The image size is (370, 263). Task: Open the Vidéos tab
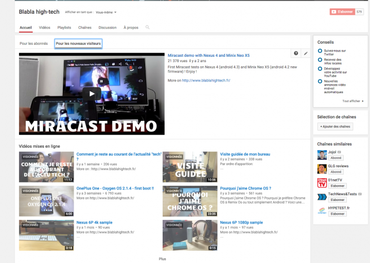[x=45, y=27]
